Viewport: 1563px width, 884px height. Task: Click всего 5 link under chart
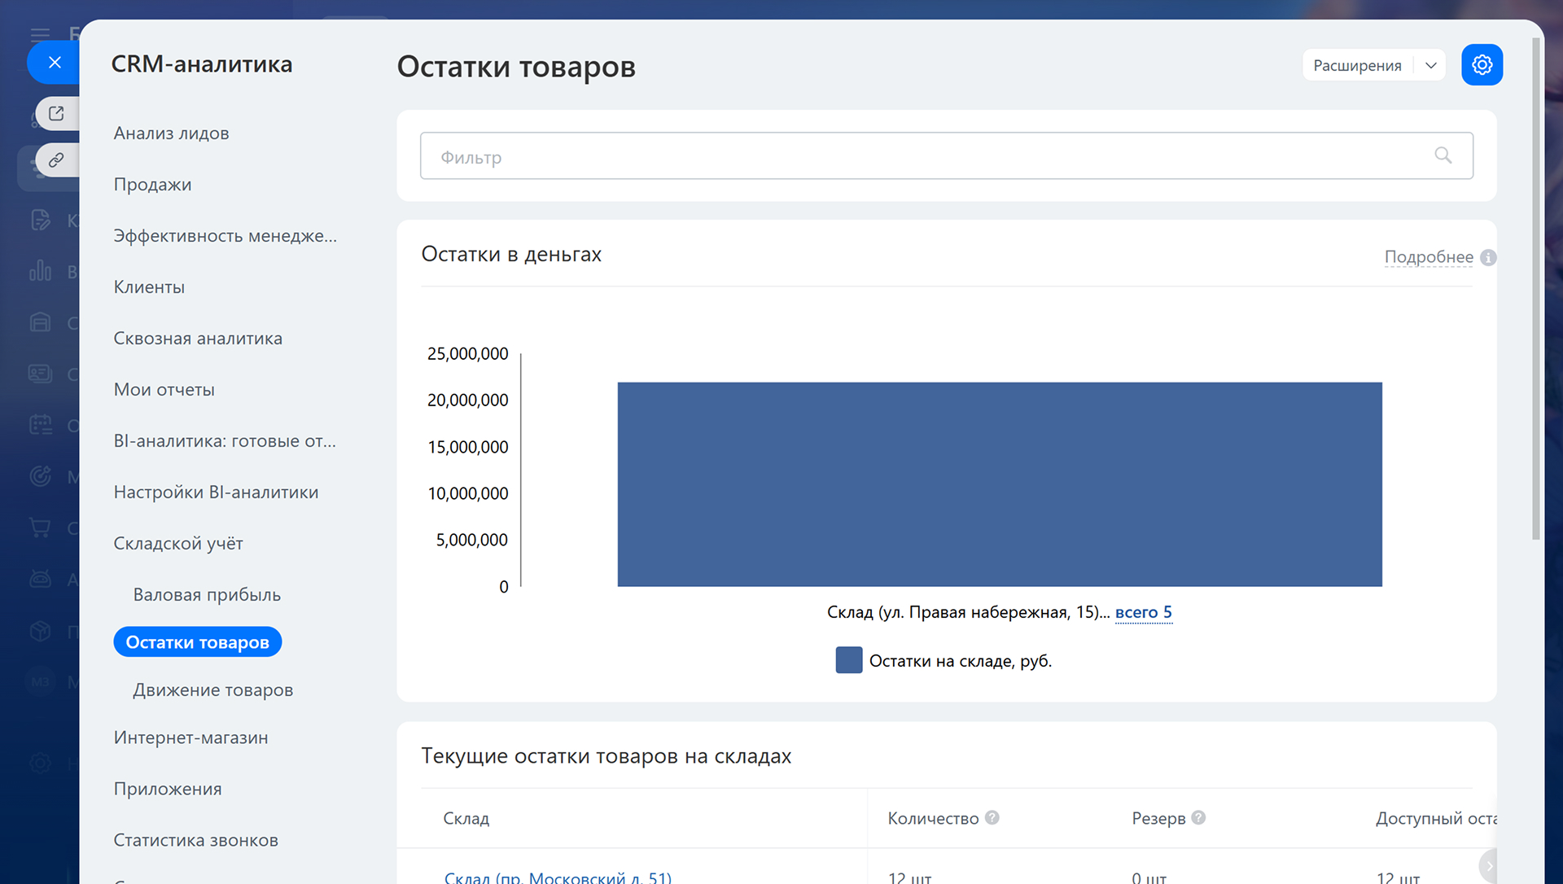(1143, 612)
